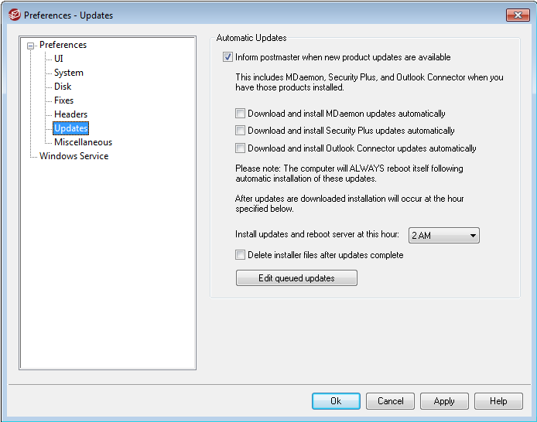
Task: Open the System preferences page
Action: click(69, 73)
